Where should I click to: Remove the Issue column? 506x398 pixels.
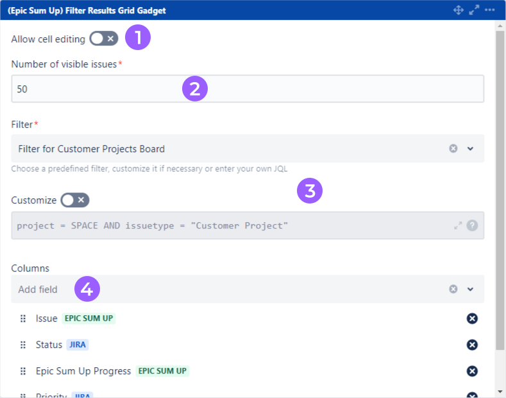coord(472,318)
